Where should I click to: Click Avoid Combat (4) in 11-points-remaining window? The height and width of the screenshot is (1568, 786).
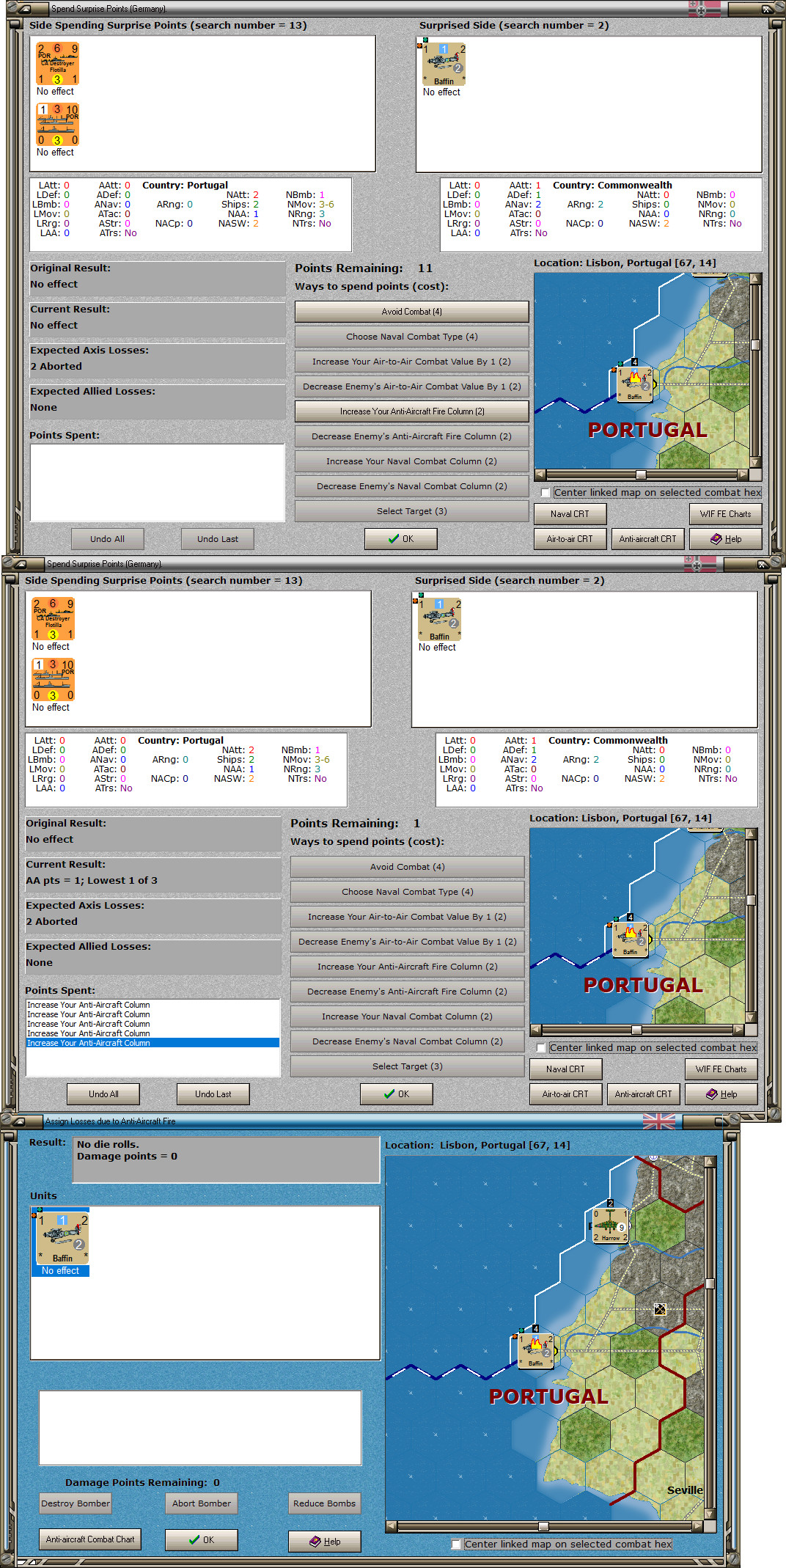pyautogui.click(x=411, y=312)
